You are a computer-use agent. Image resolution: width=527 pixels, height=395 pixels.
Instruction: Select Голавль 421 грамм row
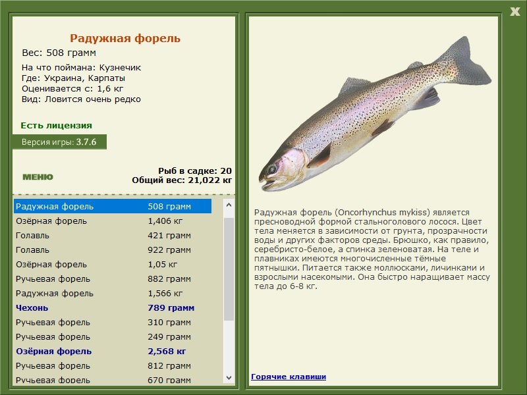click(113, 235)
